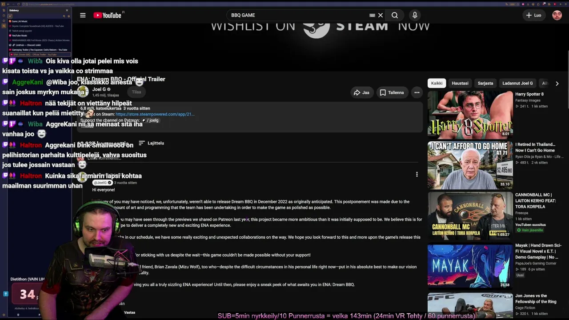Open the I Retired In Thailand video title
Image resolution: width=569 pixels, height=320 pixels.
click(535, 148)
